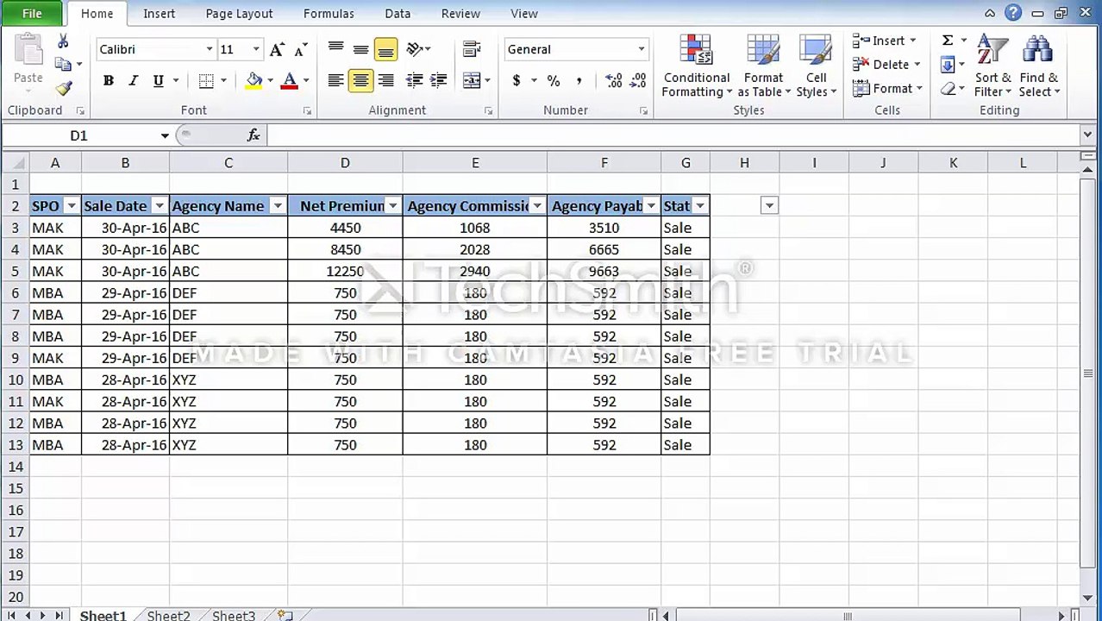Apply Borders to selected cell

[206, 81]
